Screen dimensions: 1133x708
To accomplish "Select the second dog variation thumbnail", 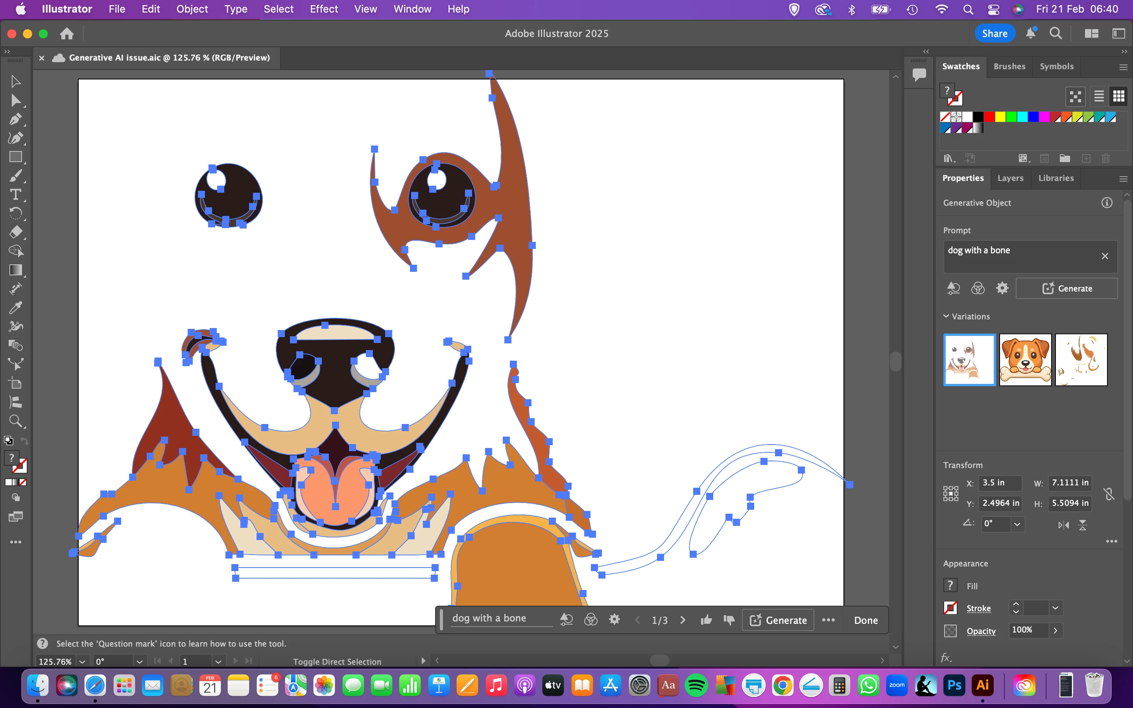I will (x=1025, y=360).
